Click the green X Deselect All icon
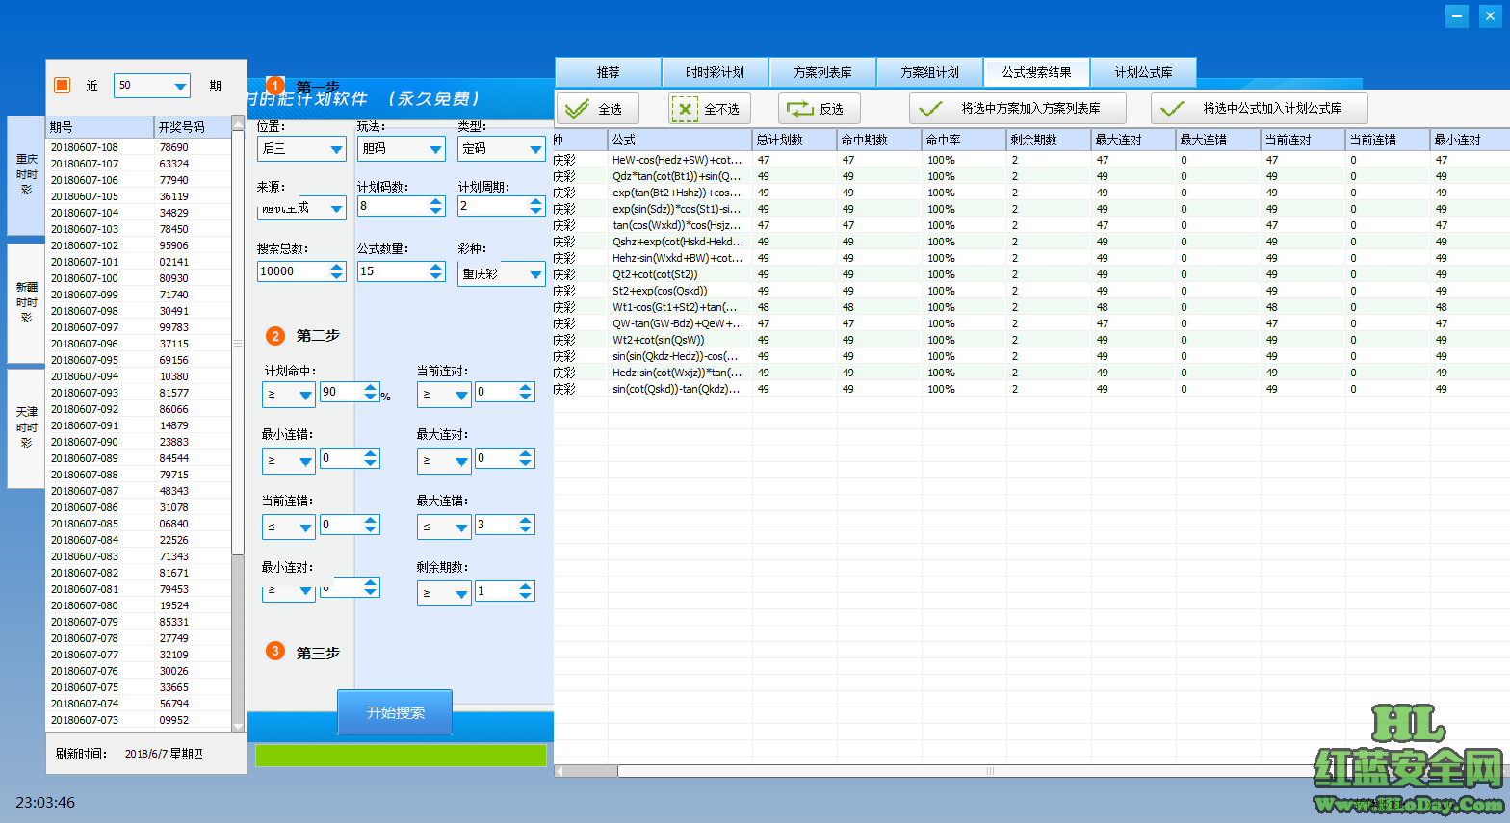The height and width of the screenshot is (823, 1510). pyautogui.click(x=684, y=109)
